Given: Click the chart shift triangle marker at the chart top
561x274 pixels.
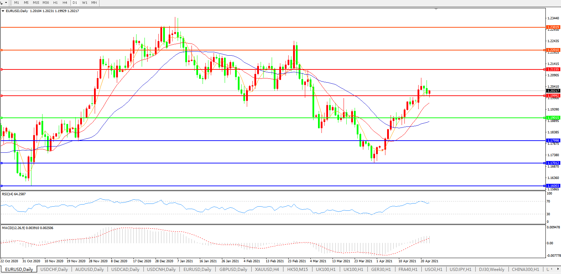Looking at the screenshot, I should [436, 9].
